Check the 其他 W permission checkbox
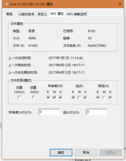The width and height of the screenshot is (126, 161). tap(104, 97)
